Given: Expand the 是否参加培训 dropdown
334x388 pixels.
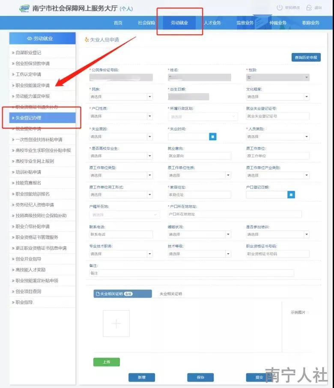Looking at the screenshot, I should tap(278, 234).
